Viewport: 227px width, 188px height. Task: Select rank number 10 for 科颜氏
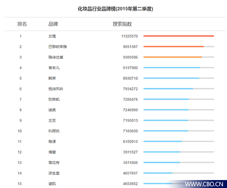pyautogui.click(x=20, y=131)
